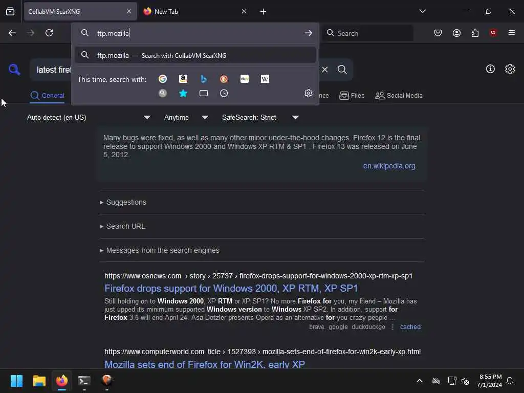Open a new tab with plus button
The height and width of the screenshot is (393, 524).
point(263,12)
